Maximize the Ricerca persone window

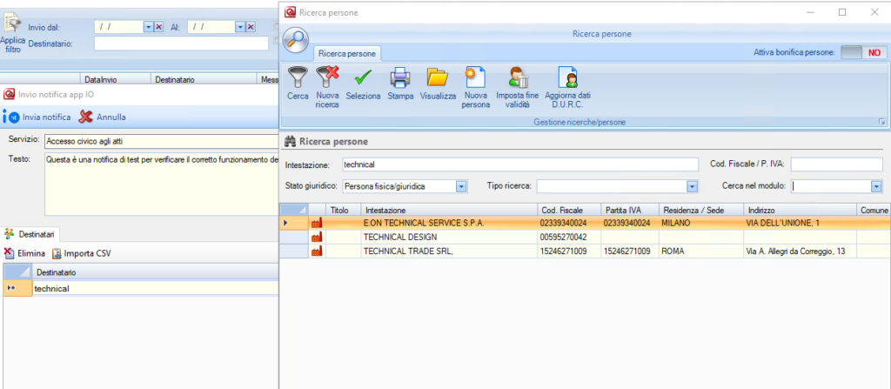[842, 12]
